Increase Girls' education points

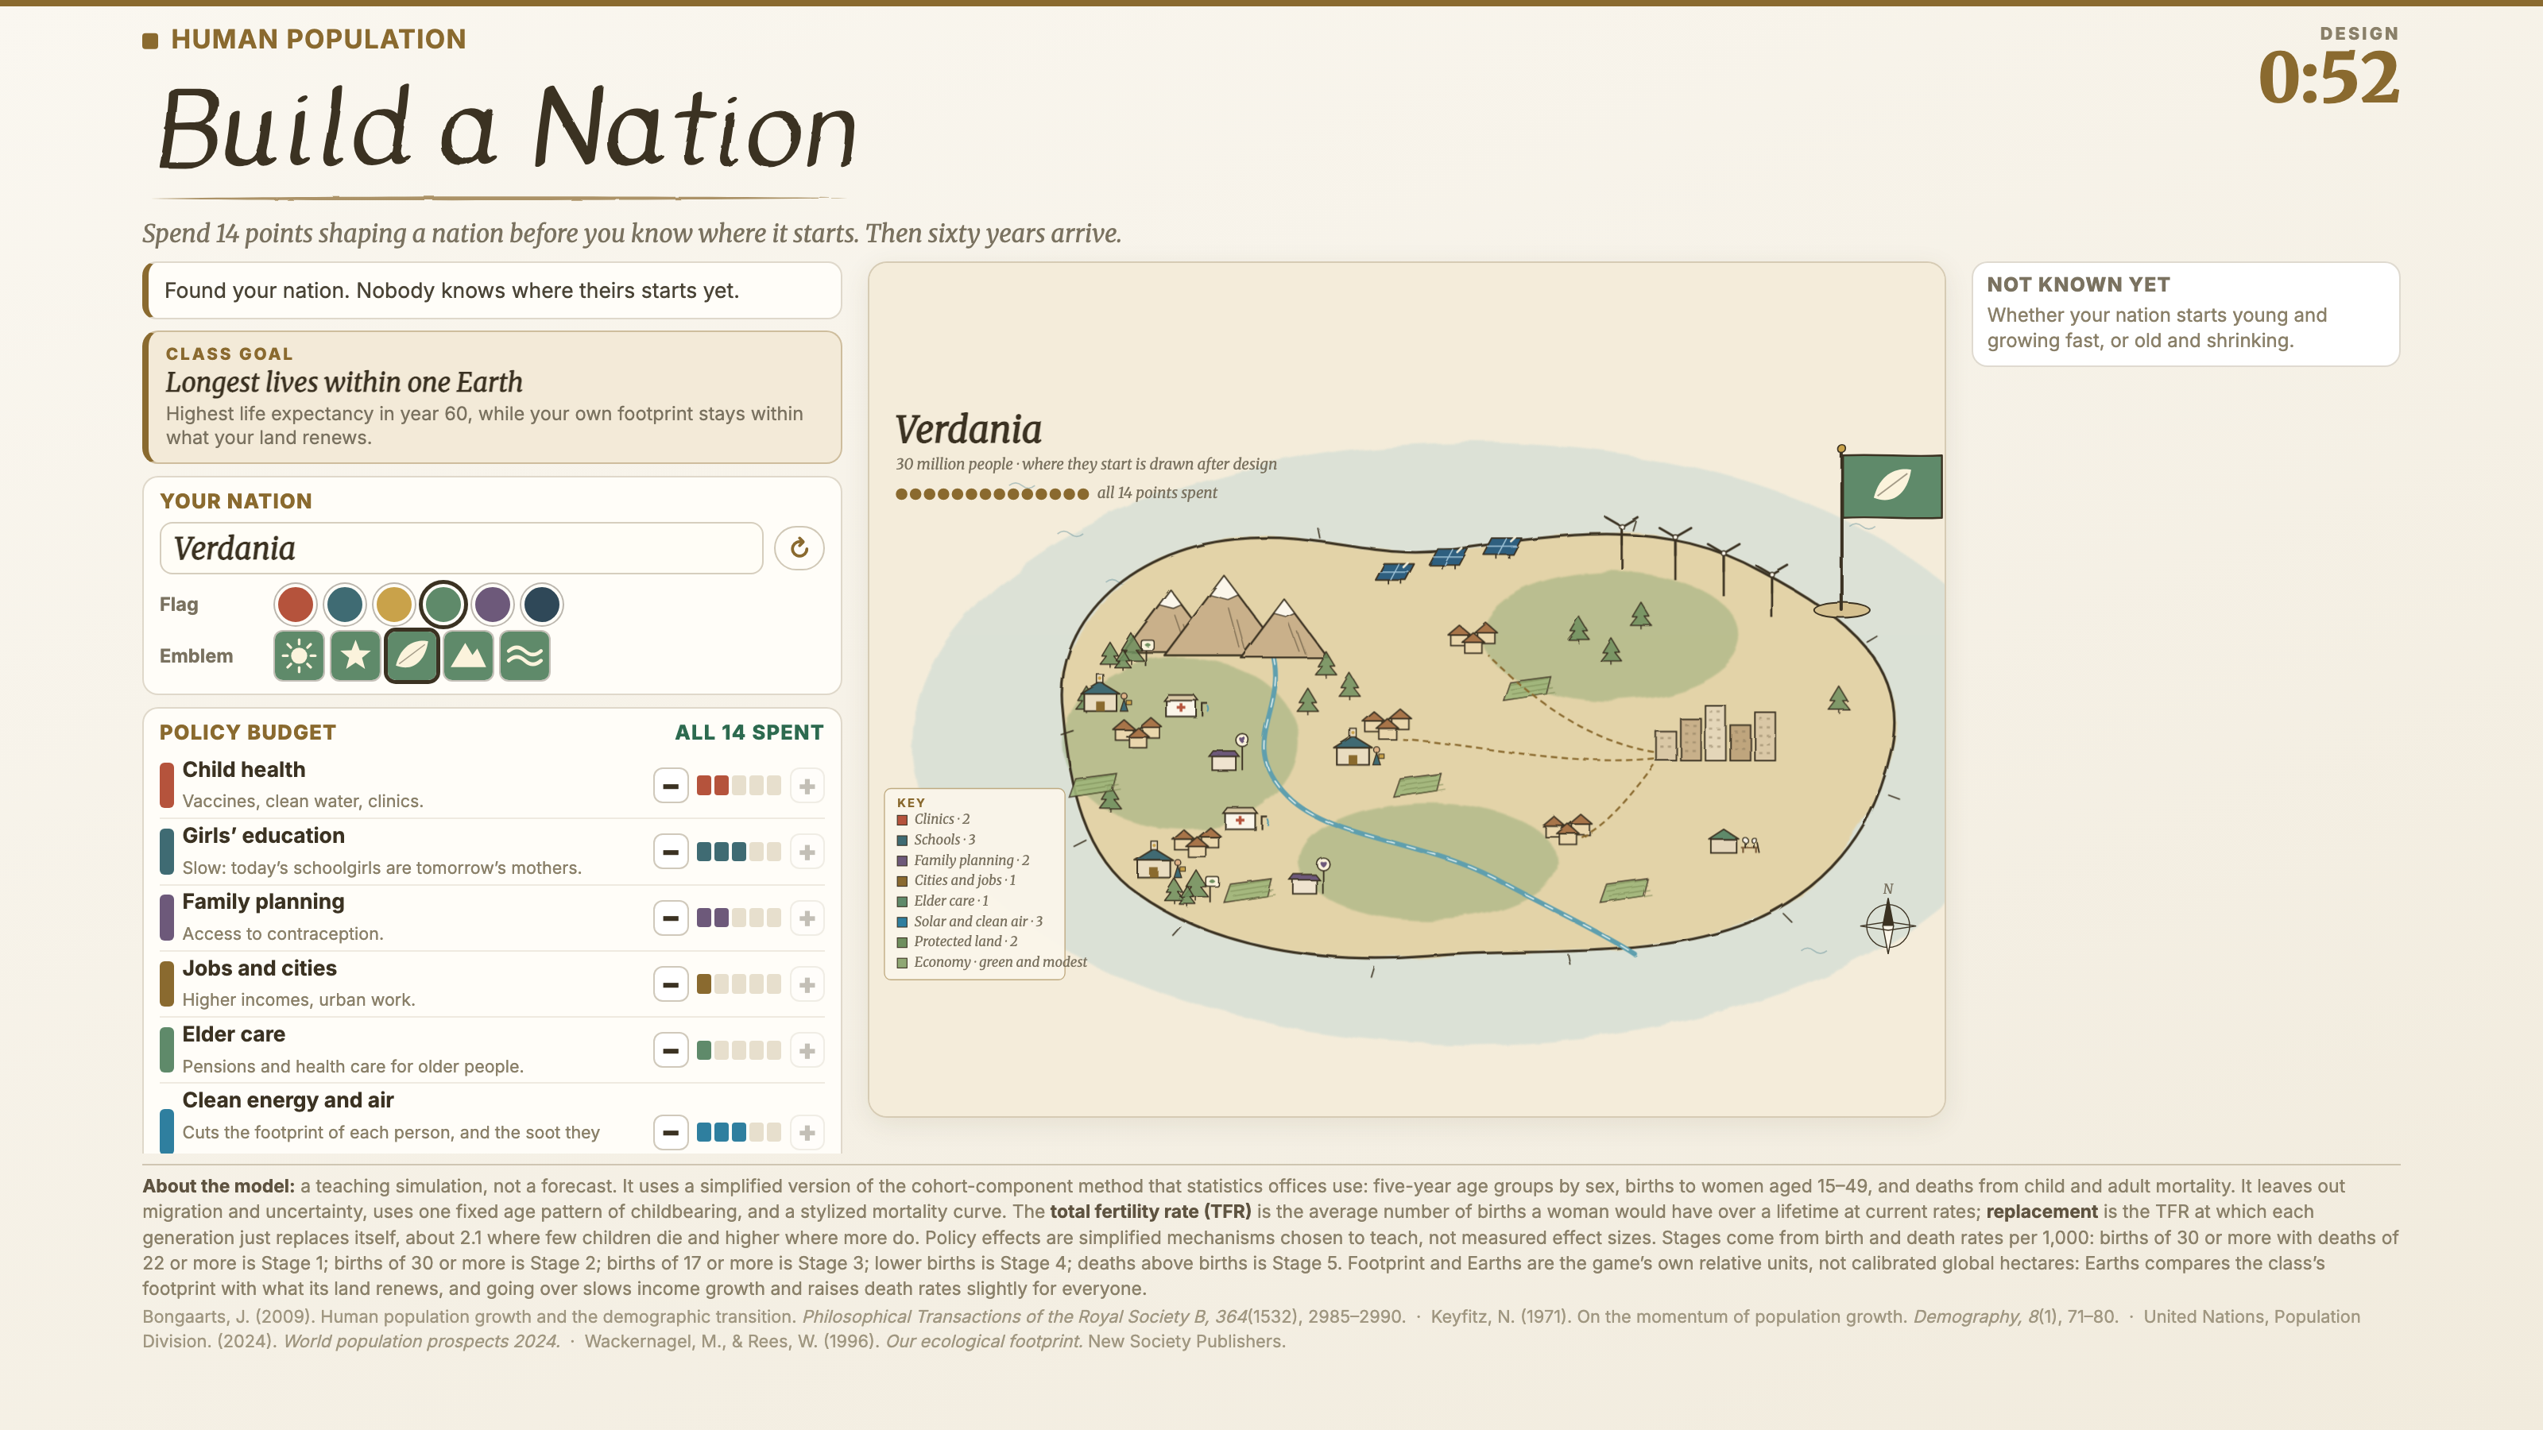click(807, 852)
